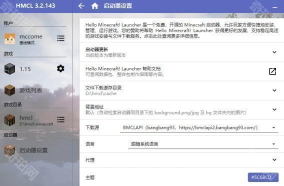Open account list menu next to mccome

click(x=61, y=38)
